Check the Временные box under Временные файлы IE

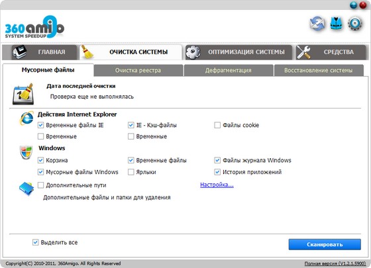click(x=40, y=136)
